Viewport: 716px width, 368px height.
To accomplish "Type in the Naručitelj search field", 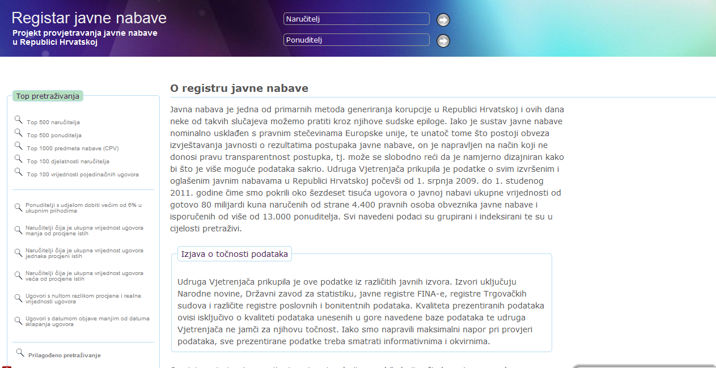I will pyautogui.click(x=356, y=19).
